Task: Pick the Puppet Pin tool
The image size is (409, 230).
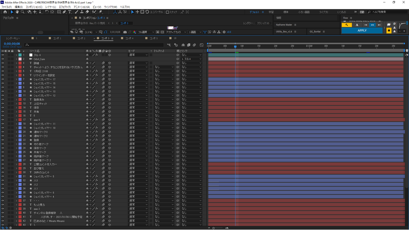Action: click(x=100, y=12)
